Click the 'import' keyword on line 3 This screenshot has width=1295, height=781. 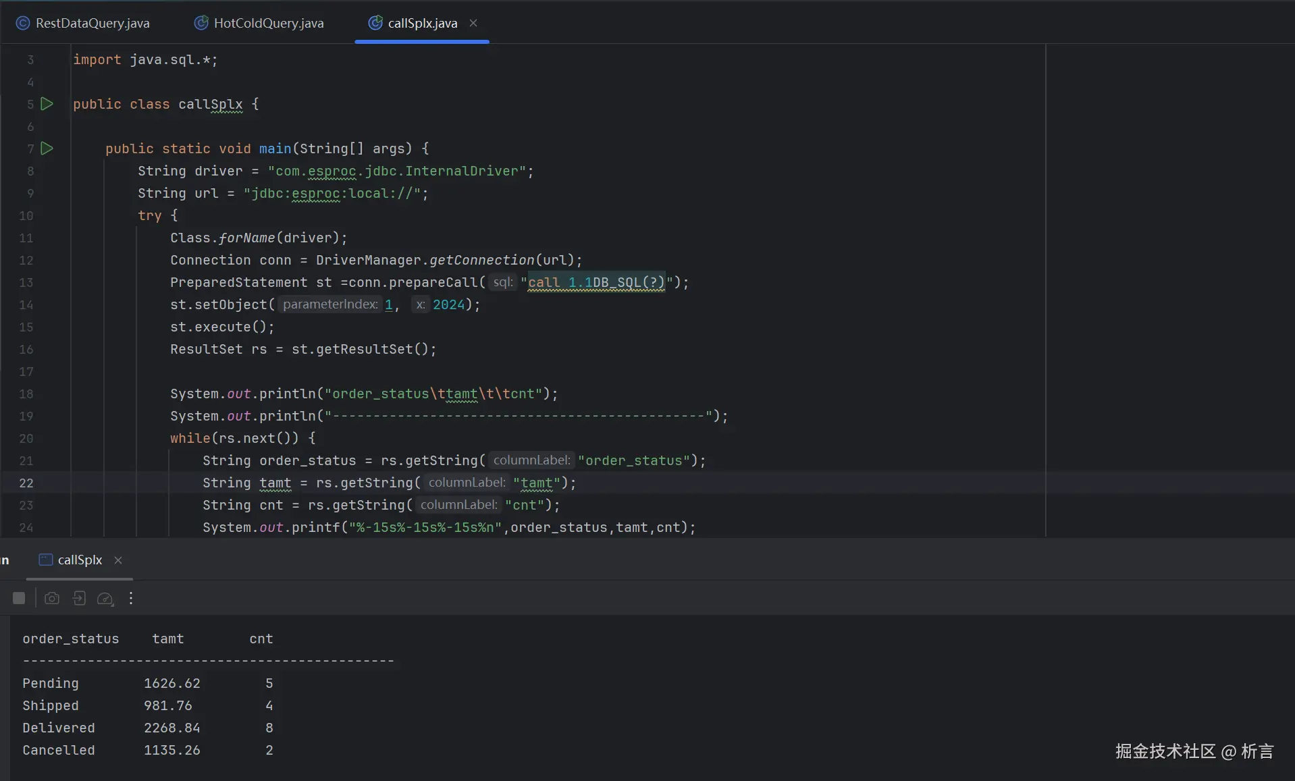coord(97,59)
